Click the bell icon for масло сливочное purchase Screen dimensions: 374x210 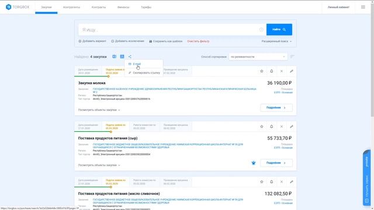271,181
